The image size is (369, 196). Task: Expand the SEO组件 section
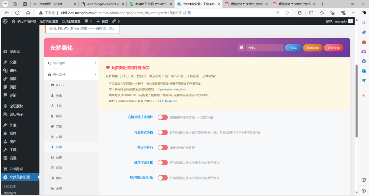(x=71, y=63)
